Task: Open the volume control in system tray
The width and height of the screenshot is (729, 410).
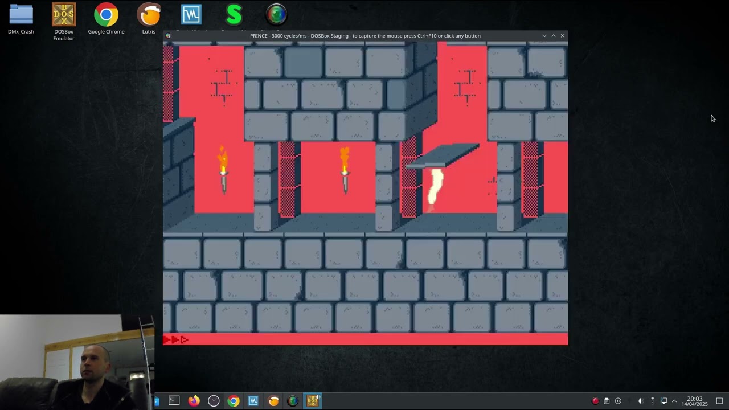Action: click(x=640, y=401)
